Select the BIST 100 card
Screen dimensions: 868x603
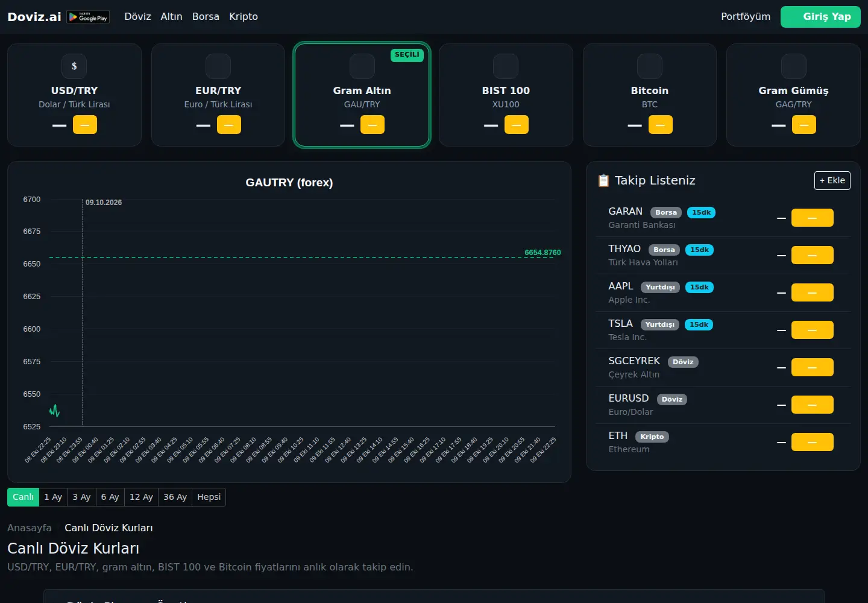point(506,95)
